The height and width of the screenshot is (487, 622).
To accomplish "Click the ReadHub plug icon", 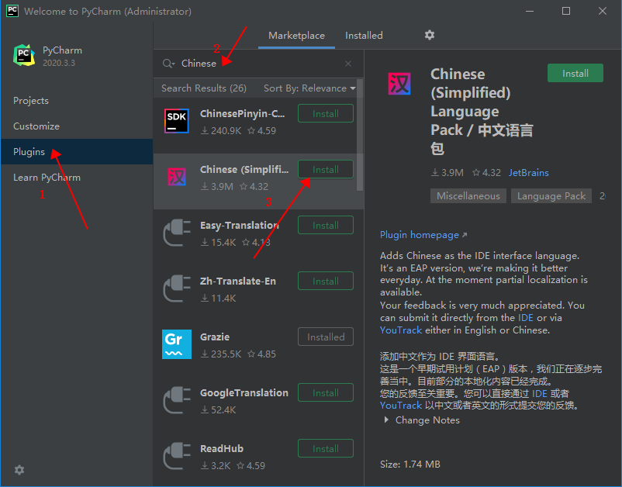I will coord(177,456).
